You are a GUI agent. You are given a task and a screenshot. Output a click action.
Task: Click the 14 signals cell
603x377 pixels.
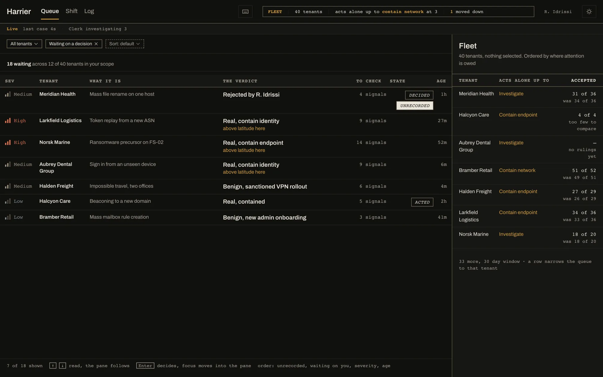(371, 142)
